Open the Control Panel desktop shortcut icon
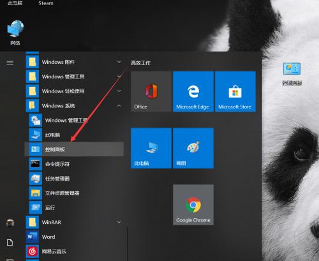The width and height of the screenshot is (319, 261). click(292, 68)
